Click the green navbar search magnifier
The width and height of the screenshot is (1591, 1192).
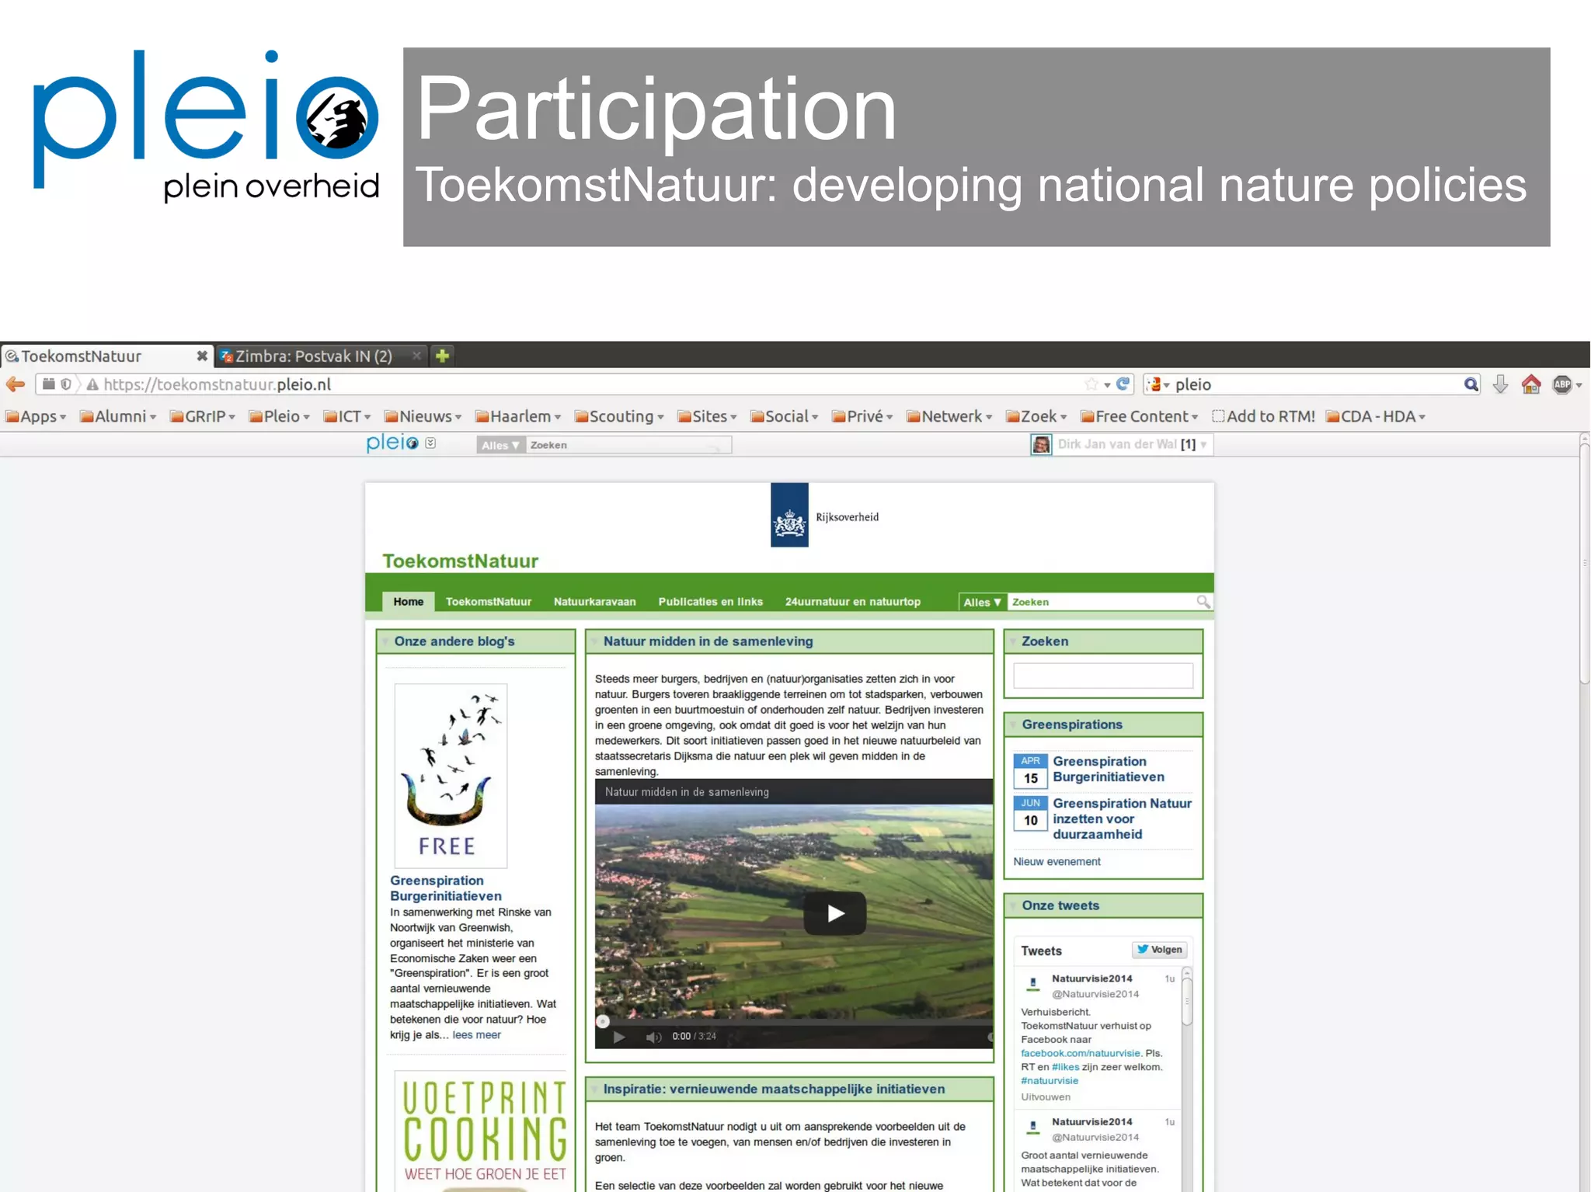point(1203,602)
